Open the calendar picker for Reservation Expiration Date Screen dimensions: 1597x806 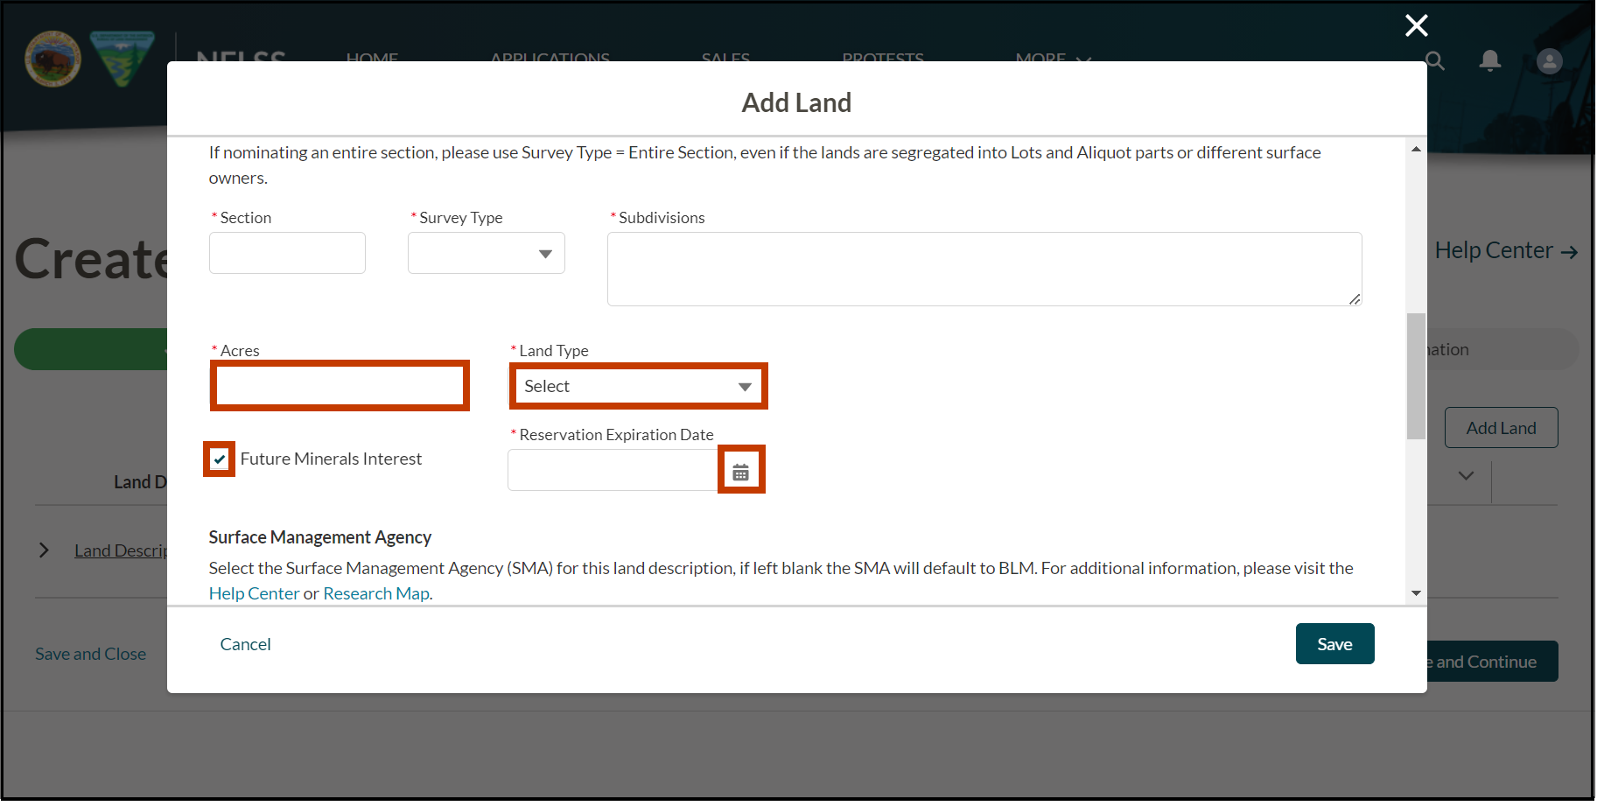pos(741,470)
